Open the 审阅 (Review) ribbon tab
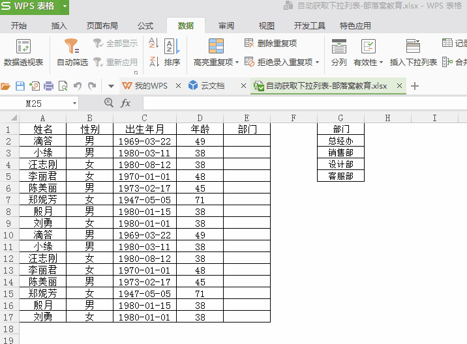Viewport: 467px width, 344px height. click(x=226, y=26)
